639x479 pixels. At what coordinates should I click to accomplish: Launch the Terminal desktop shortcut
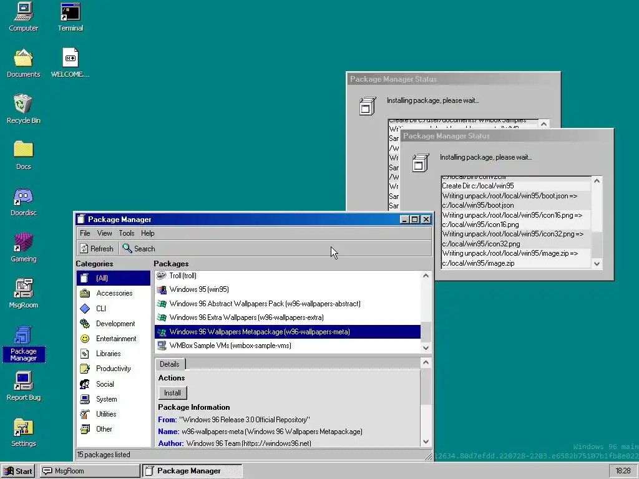tap(70, 17)
